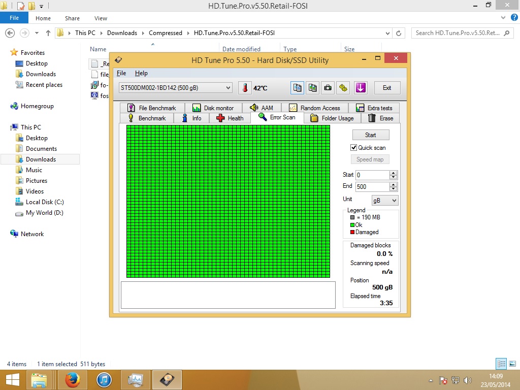Switch to the Benchmark tab
520x390 pixels.
click(147, 118)
